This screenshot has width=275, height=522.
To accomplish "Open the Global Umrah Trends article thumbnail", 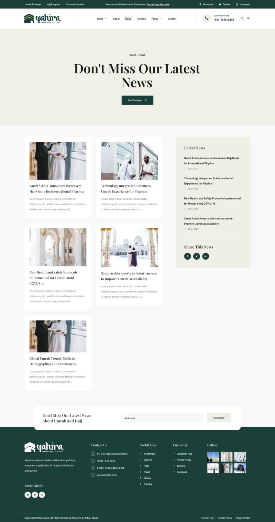I will click(58, 336).
